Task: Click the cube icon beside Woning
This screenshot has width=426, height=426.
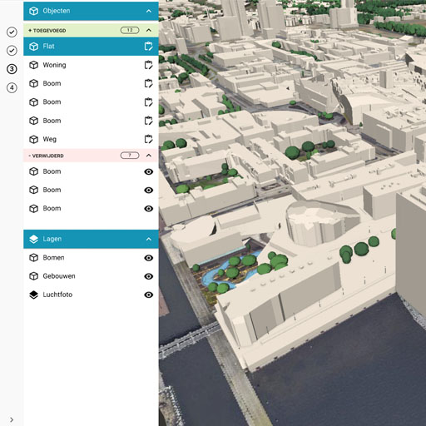Action: pyautogui.click(x=33, y=65)
